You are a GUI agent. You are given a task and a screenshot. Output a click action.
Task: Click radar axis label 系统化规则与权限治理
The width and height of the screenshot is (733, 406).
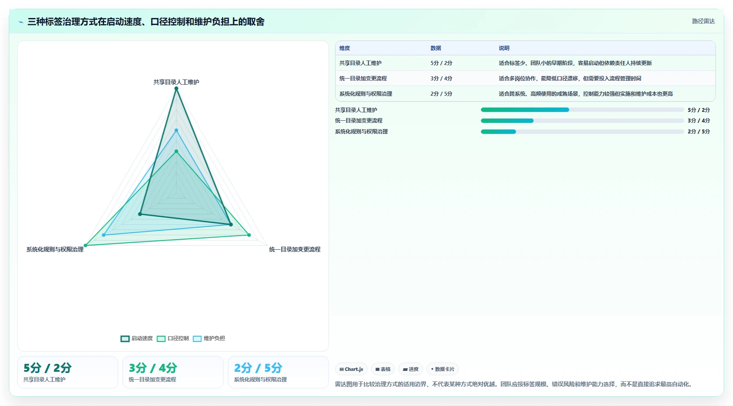tap(55, 249)
